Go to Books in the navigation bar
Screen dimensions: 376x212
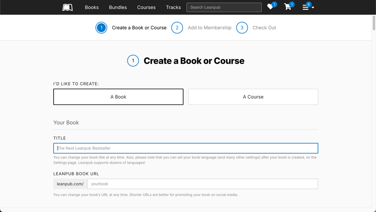91,7
